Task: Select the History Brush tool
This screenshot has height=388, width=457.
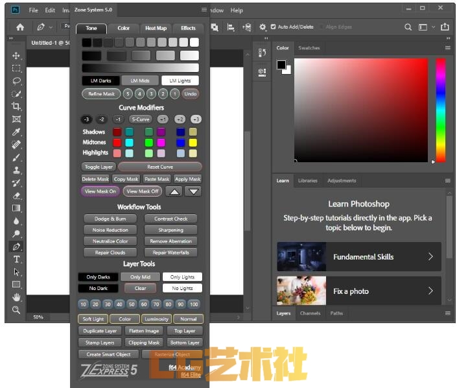Action: click(x=16, y=183)
